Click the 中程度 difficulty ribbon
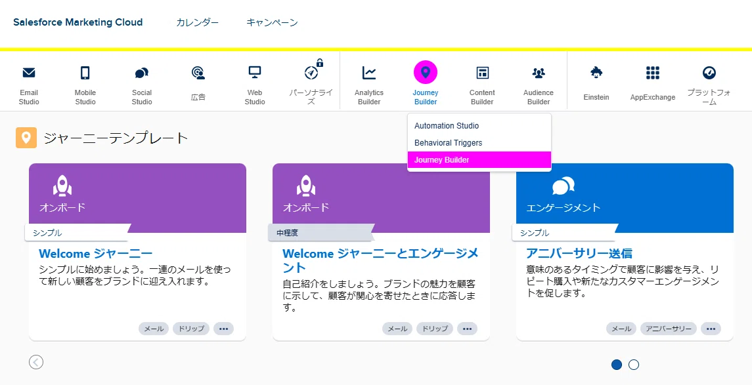Viewport: 752px width, 385px height. pos(321,233)
